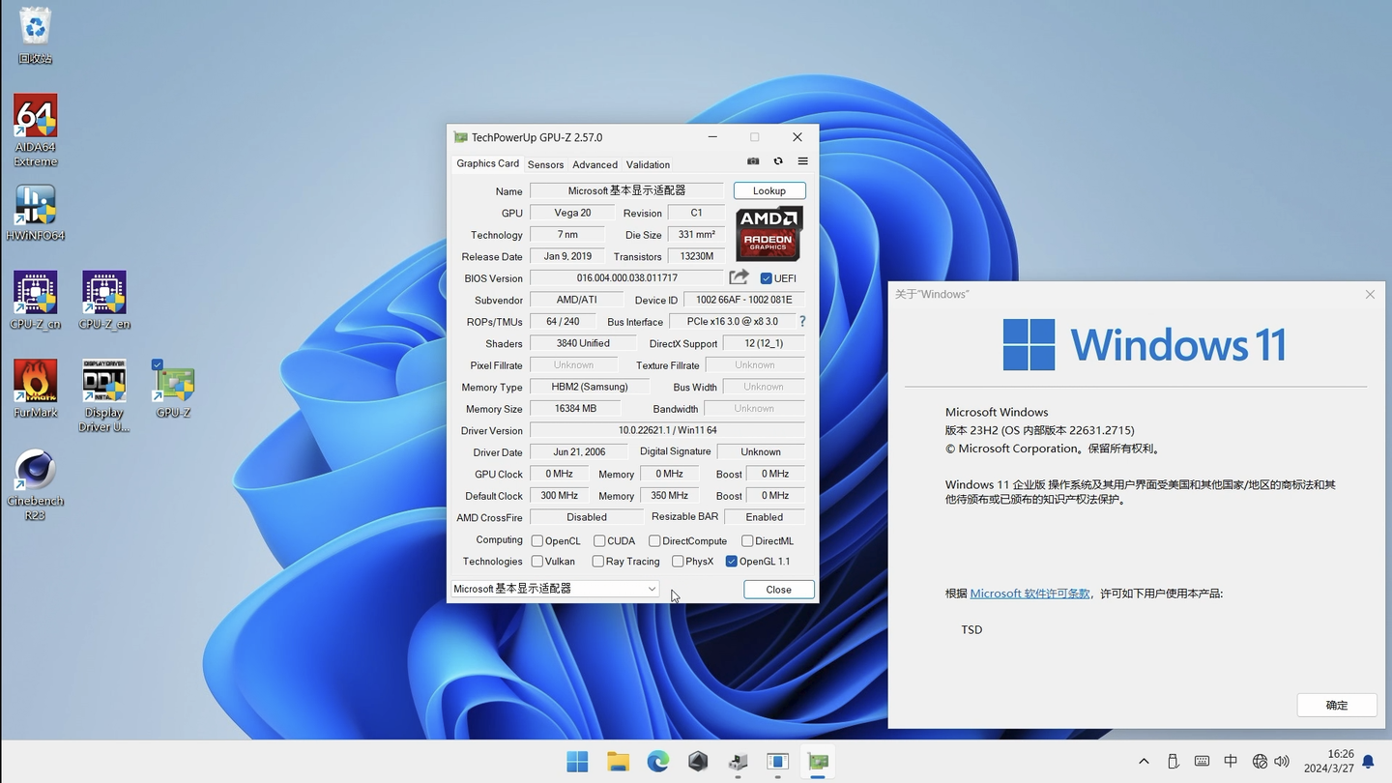Show hidden system tray icons
Image resolution: width=1392 pixels, height=783 pixels.
point(1144,762)
